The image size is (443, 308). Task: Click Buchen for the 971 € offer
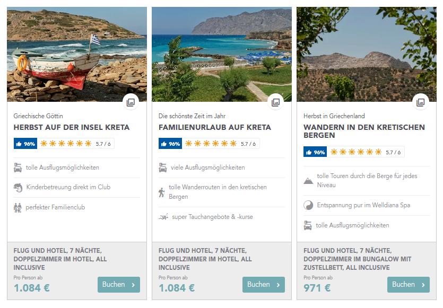(x=409, y=285)
